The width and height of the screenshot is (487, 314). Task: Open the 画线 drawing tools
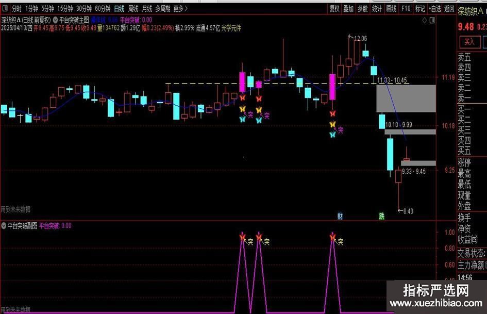click(391, 9)
